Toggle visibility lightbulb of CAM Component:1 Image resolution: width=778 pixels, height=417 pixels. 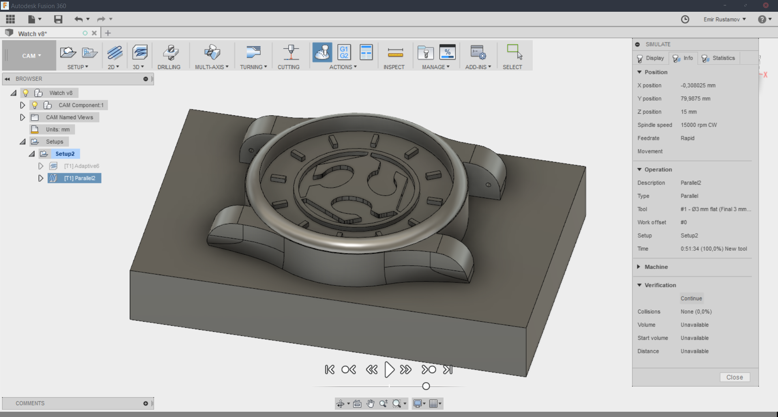(35, 105)
